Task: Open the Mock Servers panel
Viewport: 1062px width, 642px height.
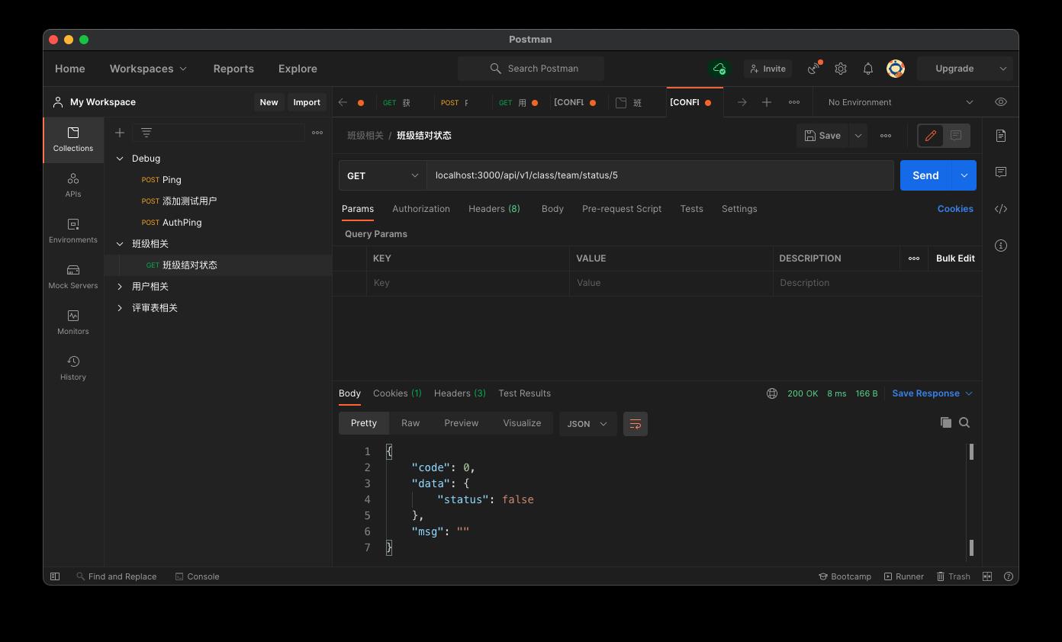Action: [73, 277]
